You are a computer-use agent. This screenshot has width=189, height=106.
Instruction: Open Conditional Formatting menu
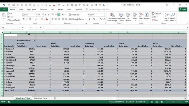click(x=112, y=17)
